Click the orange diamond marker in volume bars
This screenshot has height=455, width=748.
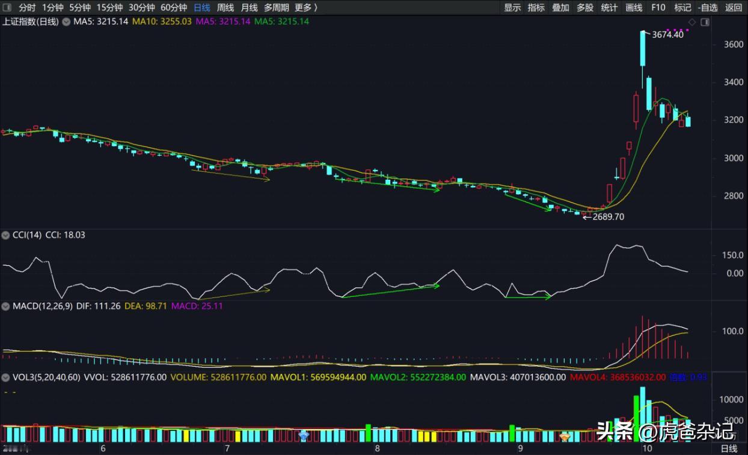565,436
